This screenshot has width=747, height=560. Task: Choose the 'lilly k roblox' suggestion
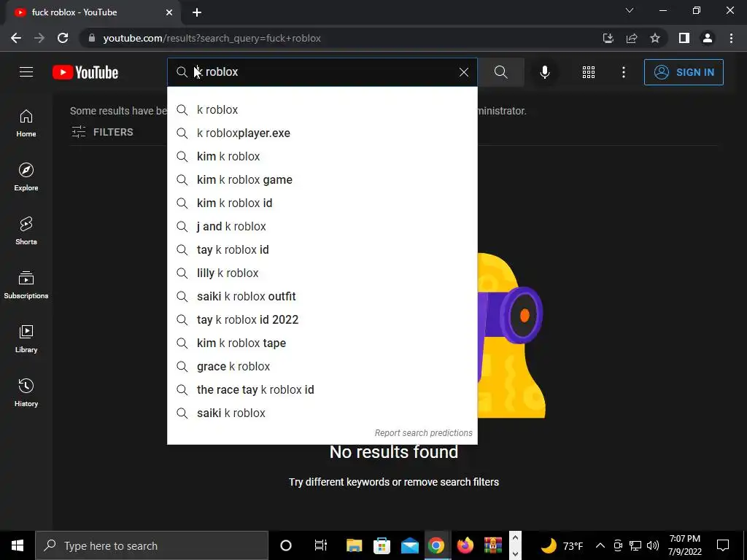point(322,273)
